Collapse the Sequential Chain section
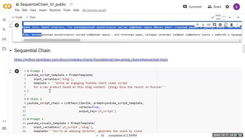 [x=10, y=51]
